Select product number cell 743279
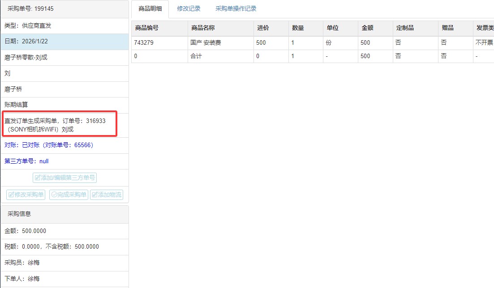This screenshot has width=494, height=288. tap(143, 43)
